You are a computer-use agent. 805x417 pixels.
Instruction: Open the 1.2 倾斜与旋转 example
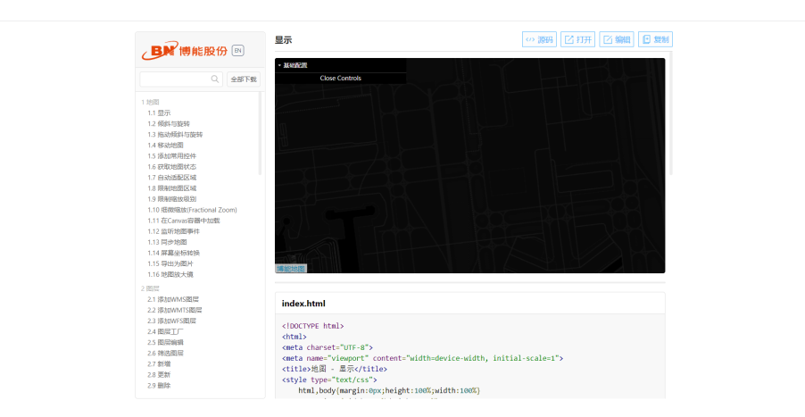coord(169,124)
